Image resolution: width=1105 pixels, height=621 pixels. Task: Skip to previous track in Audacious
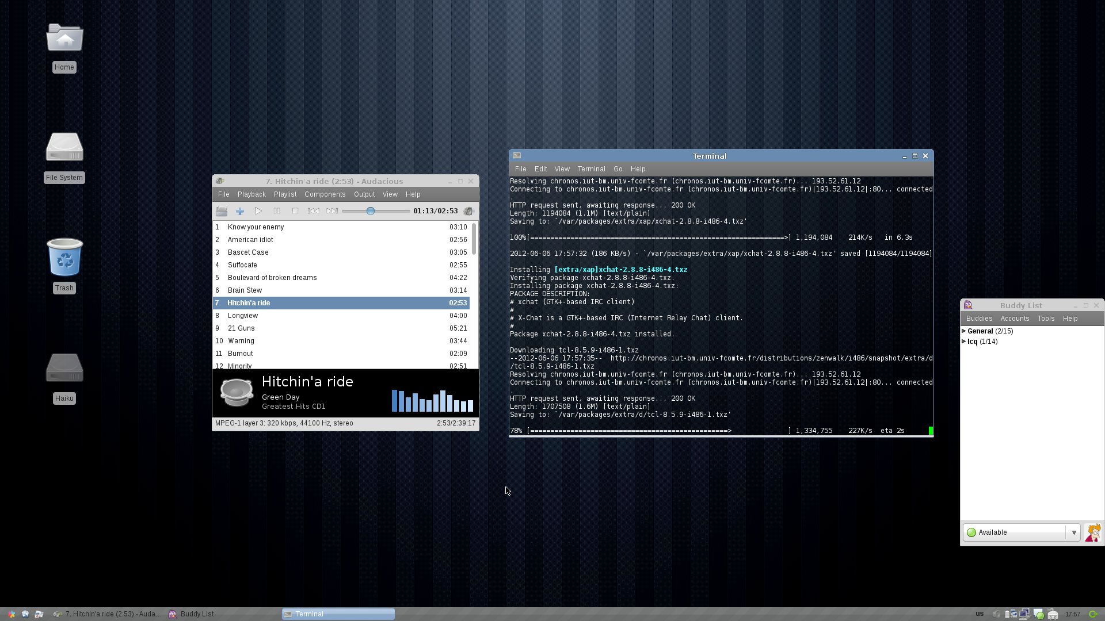click(314, 211)
